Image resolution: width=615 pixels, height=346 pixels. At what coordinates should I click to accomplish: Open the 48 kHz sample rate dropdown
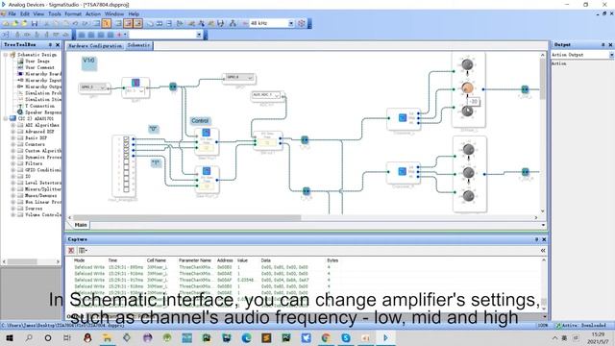[x=291, y=23]
